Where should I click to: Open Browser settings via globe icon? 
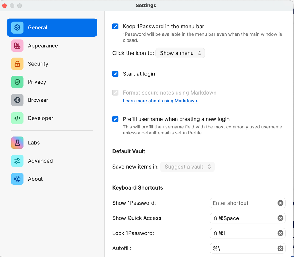(17, 100)
